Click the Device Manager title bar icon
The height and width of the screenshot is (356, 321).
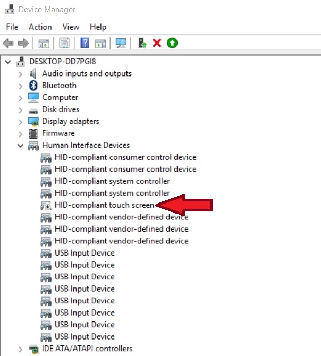[x=10, y=9]
